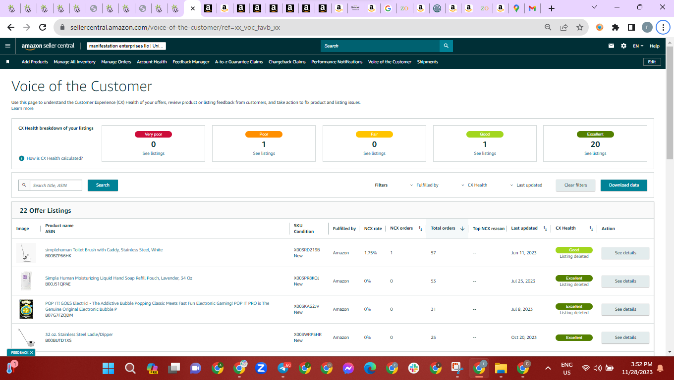Expand the CX Health filter dropdown
The width and height of the screenshot is (674, 380).
pyautogui.click(x=474, y=185)
